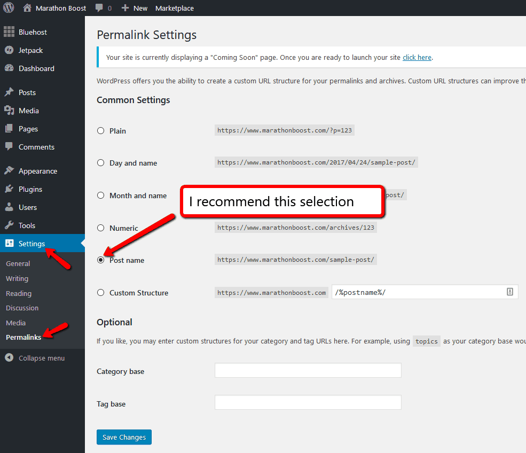Click the Category base input field
526x453 pixels.
308,370
